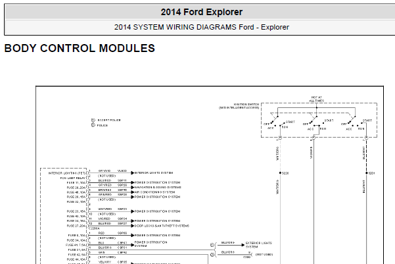Click "DOOR LOCKS & ANTI-THEFT SYSTEMS" destination
395x264 pixels.
tap(162, 226)
